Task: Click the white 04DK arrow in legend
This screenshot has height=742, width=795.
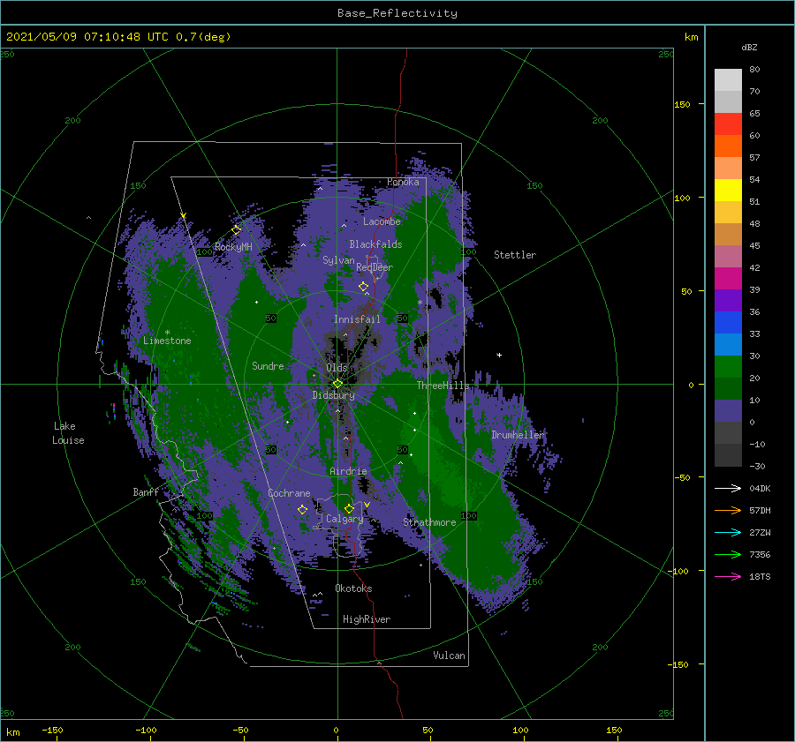Action: [728, 488]
